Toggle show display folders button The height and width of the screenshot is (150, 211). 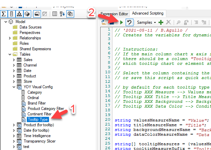click(x=37, y=14)
